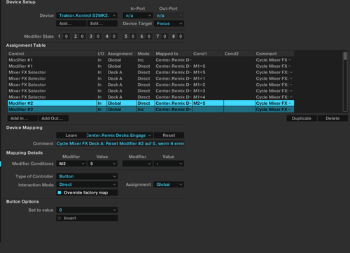Select Mixer FX Selector row with M1=1
Image resolution: width=350 pixels, height=253 pixels.
pos(150,78)
